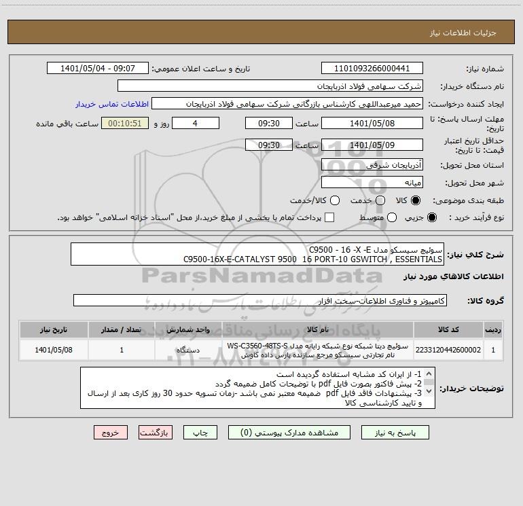Click the price validity date 1401/05/09 field
The height and width of the screenshot is (506, 523).
(372, 145)
